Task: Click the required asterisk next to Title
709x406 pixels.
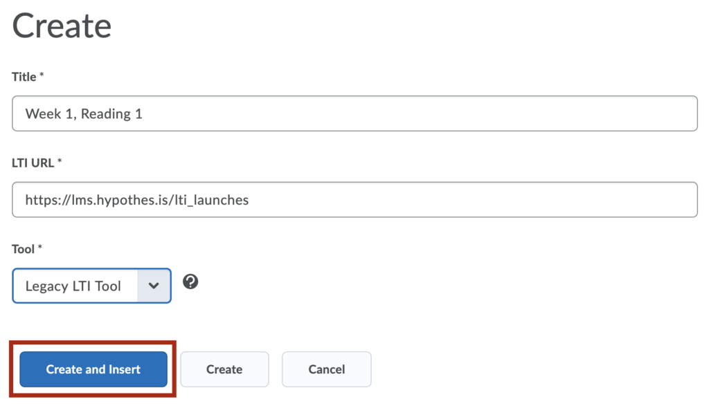Action: [42, 75]
